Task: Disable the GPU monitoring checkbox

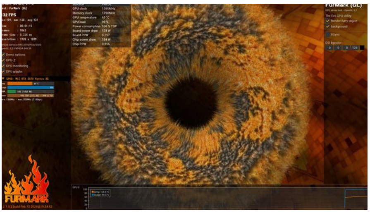Action: pyautogui.click(x=3, y=66)
